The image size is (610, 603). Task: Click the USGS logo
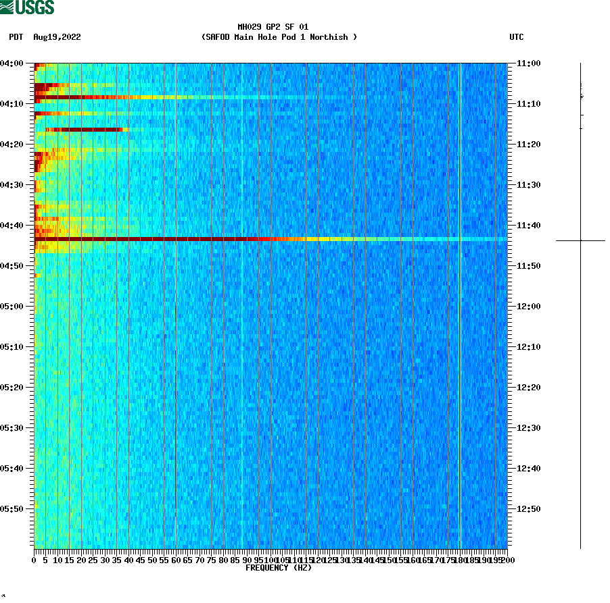27,8
